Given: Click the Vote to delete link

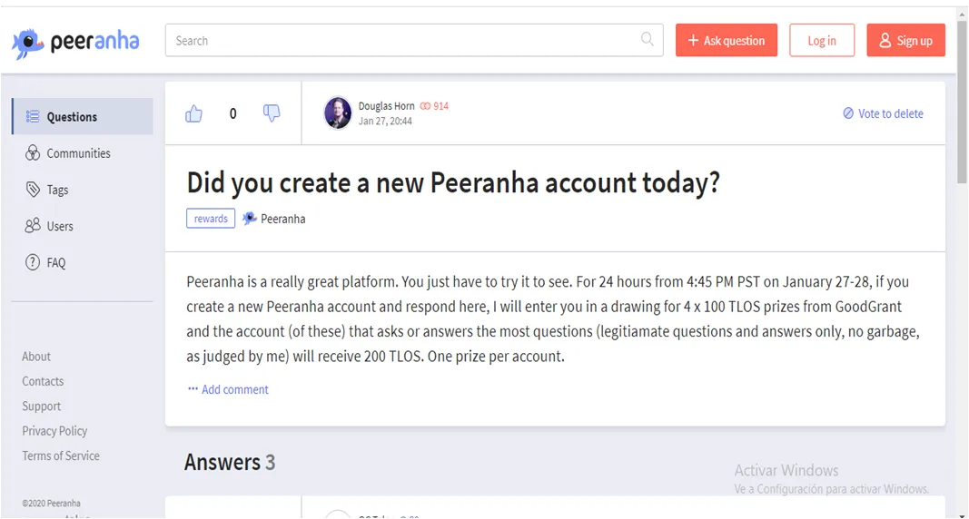Looking at the screenshot, I should (x=883, y=113).
